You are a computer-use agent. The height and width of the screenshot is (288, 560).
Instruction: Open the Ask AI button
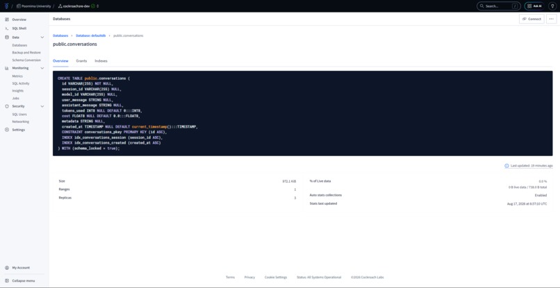(x=534, y=6)
